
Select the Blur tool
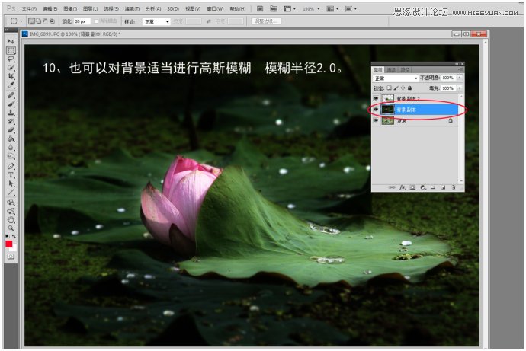pos(11,148)
